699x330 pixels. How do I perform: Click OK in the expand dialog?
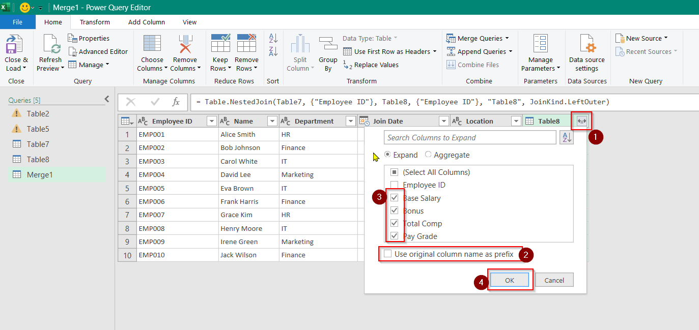[x=510, y=280]
